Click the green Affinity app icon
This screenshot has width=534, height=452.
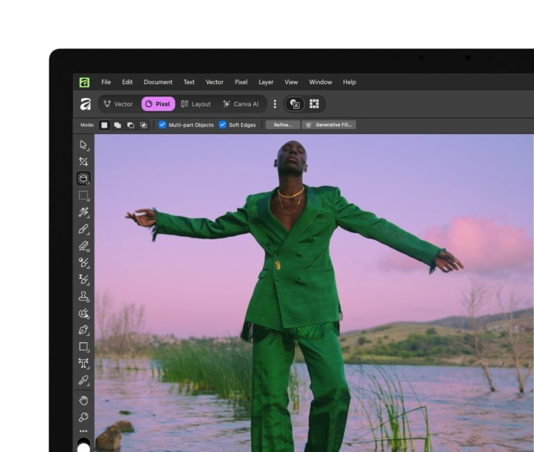84,83
